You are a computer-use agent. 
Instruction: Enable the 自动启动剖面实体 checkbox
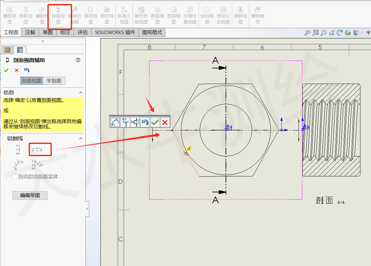(x=14, y=176)
